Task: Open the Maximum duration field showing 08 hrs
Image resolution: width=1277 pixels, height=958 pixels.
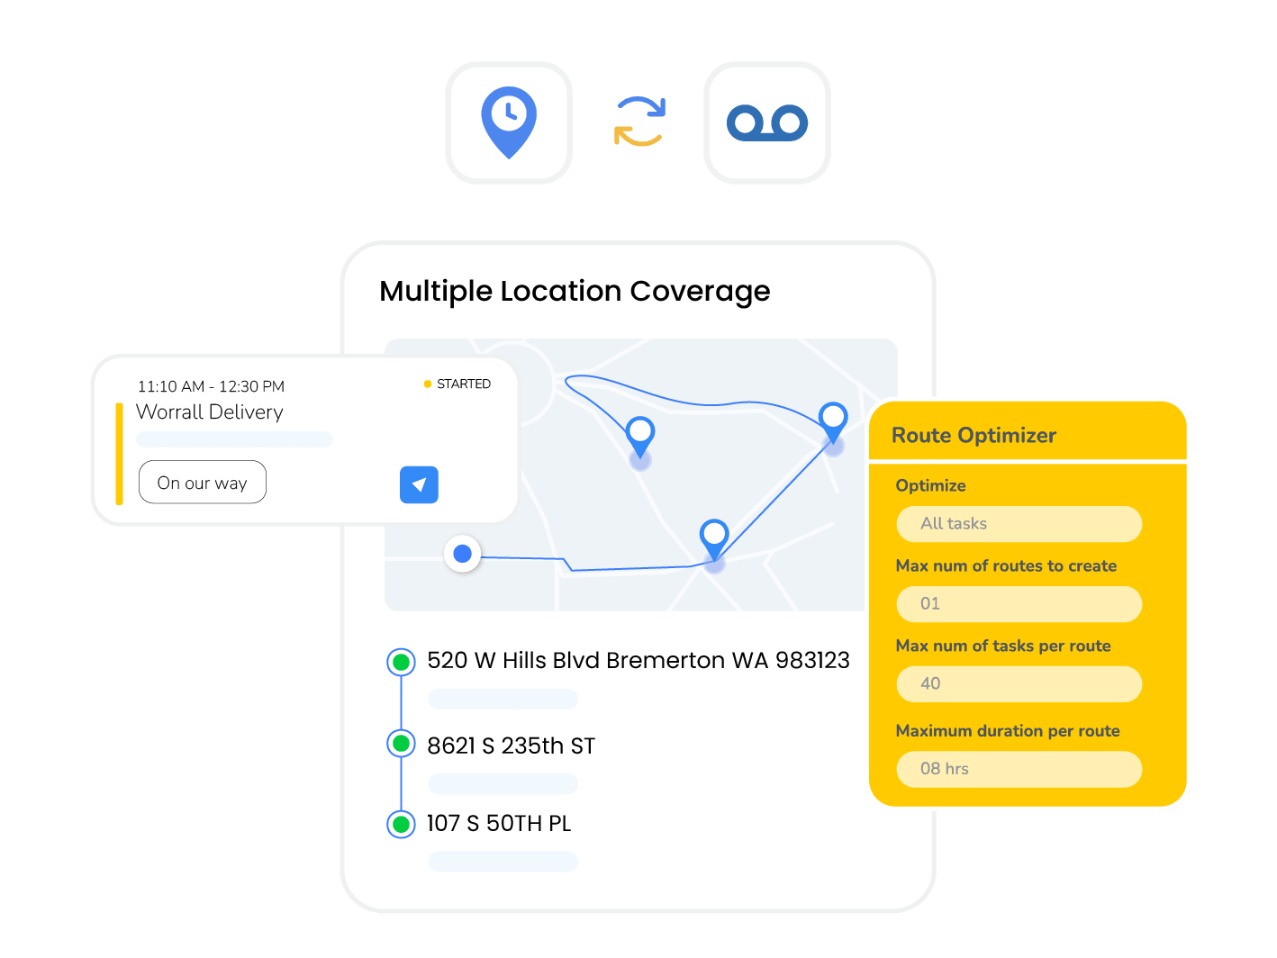Action: (x=1019, y=769)
